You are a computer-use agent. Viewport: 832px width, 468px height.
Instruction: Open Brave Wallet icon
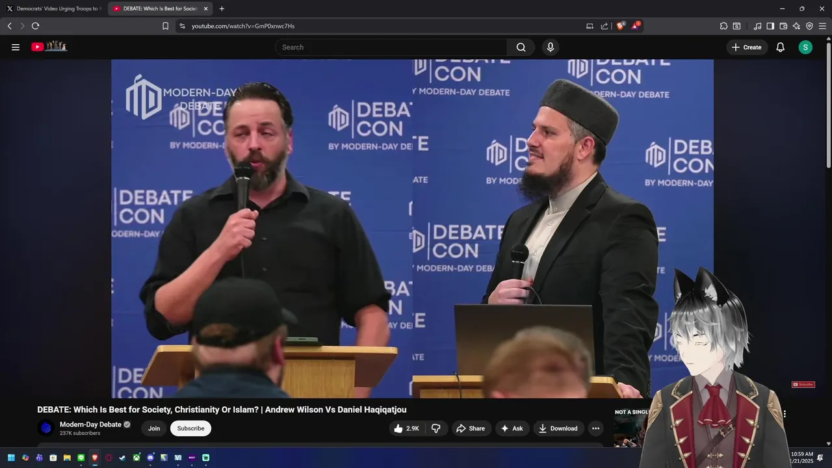[783, 26]
